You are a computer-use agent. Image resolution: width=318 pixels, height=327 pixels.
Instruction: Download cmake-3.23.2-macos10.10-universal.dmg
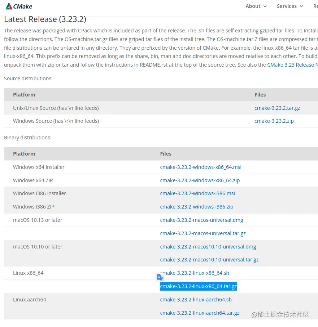208,247
